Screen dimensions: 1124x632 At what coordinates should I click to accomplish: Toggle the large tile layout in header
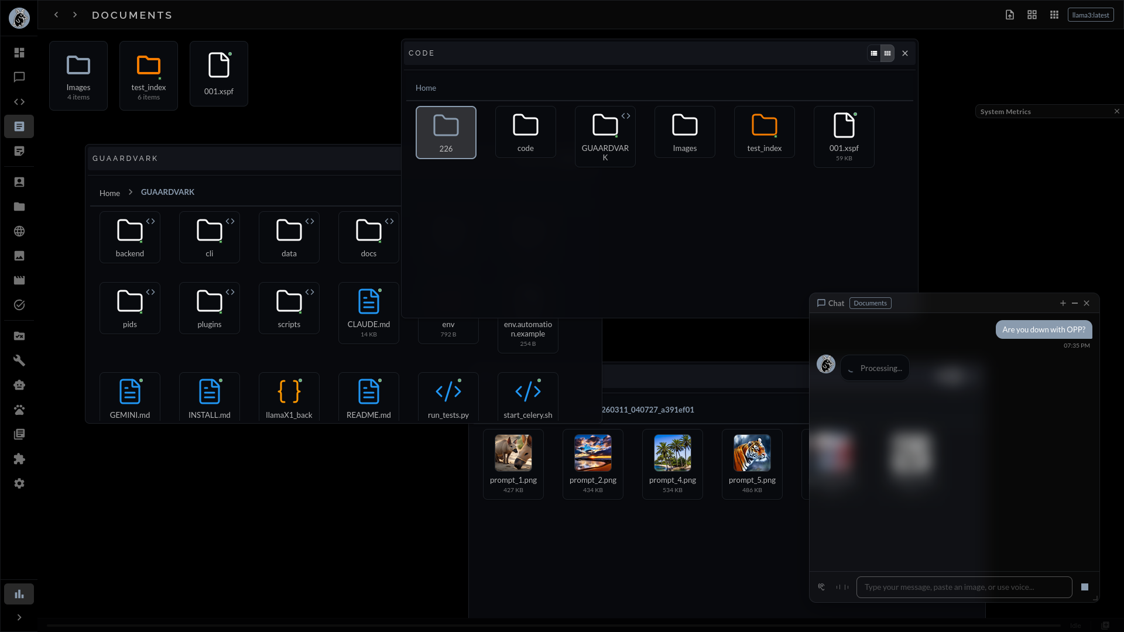tap(1032, 15)
